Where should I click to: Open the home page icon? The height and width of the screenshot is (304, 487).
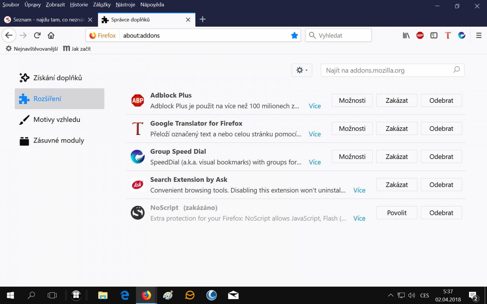click(51, 35)
